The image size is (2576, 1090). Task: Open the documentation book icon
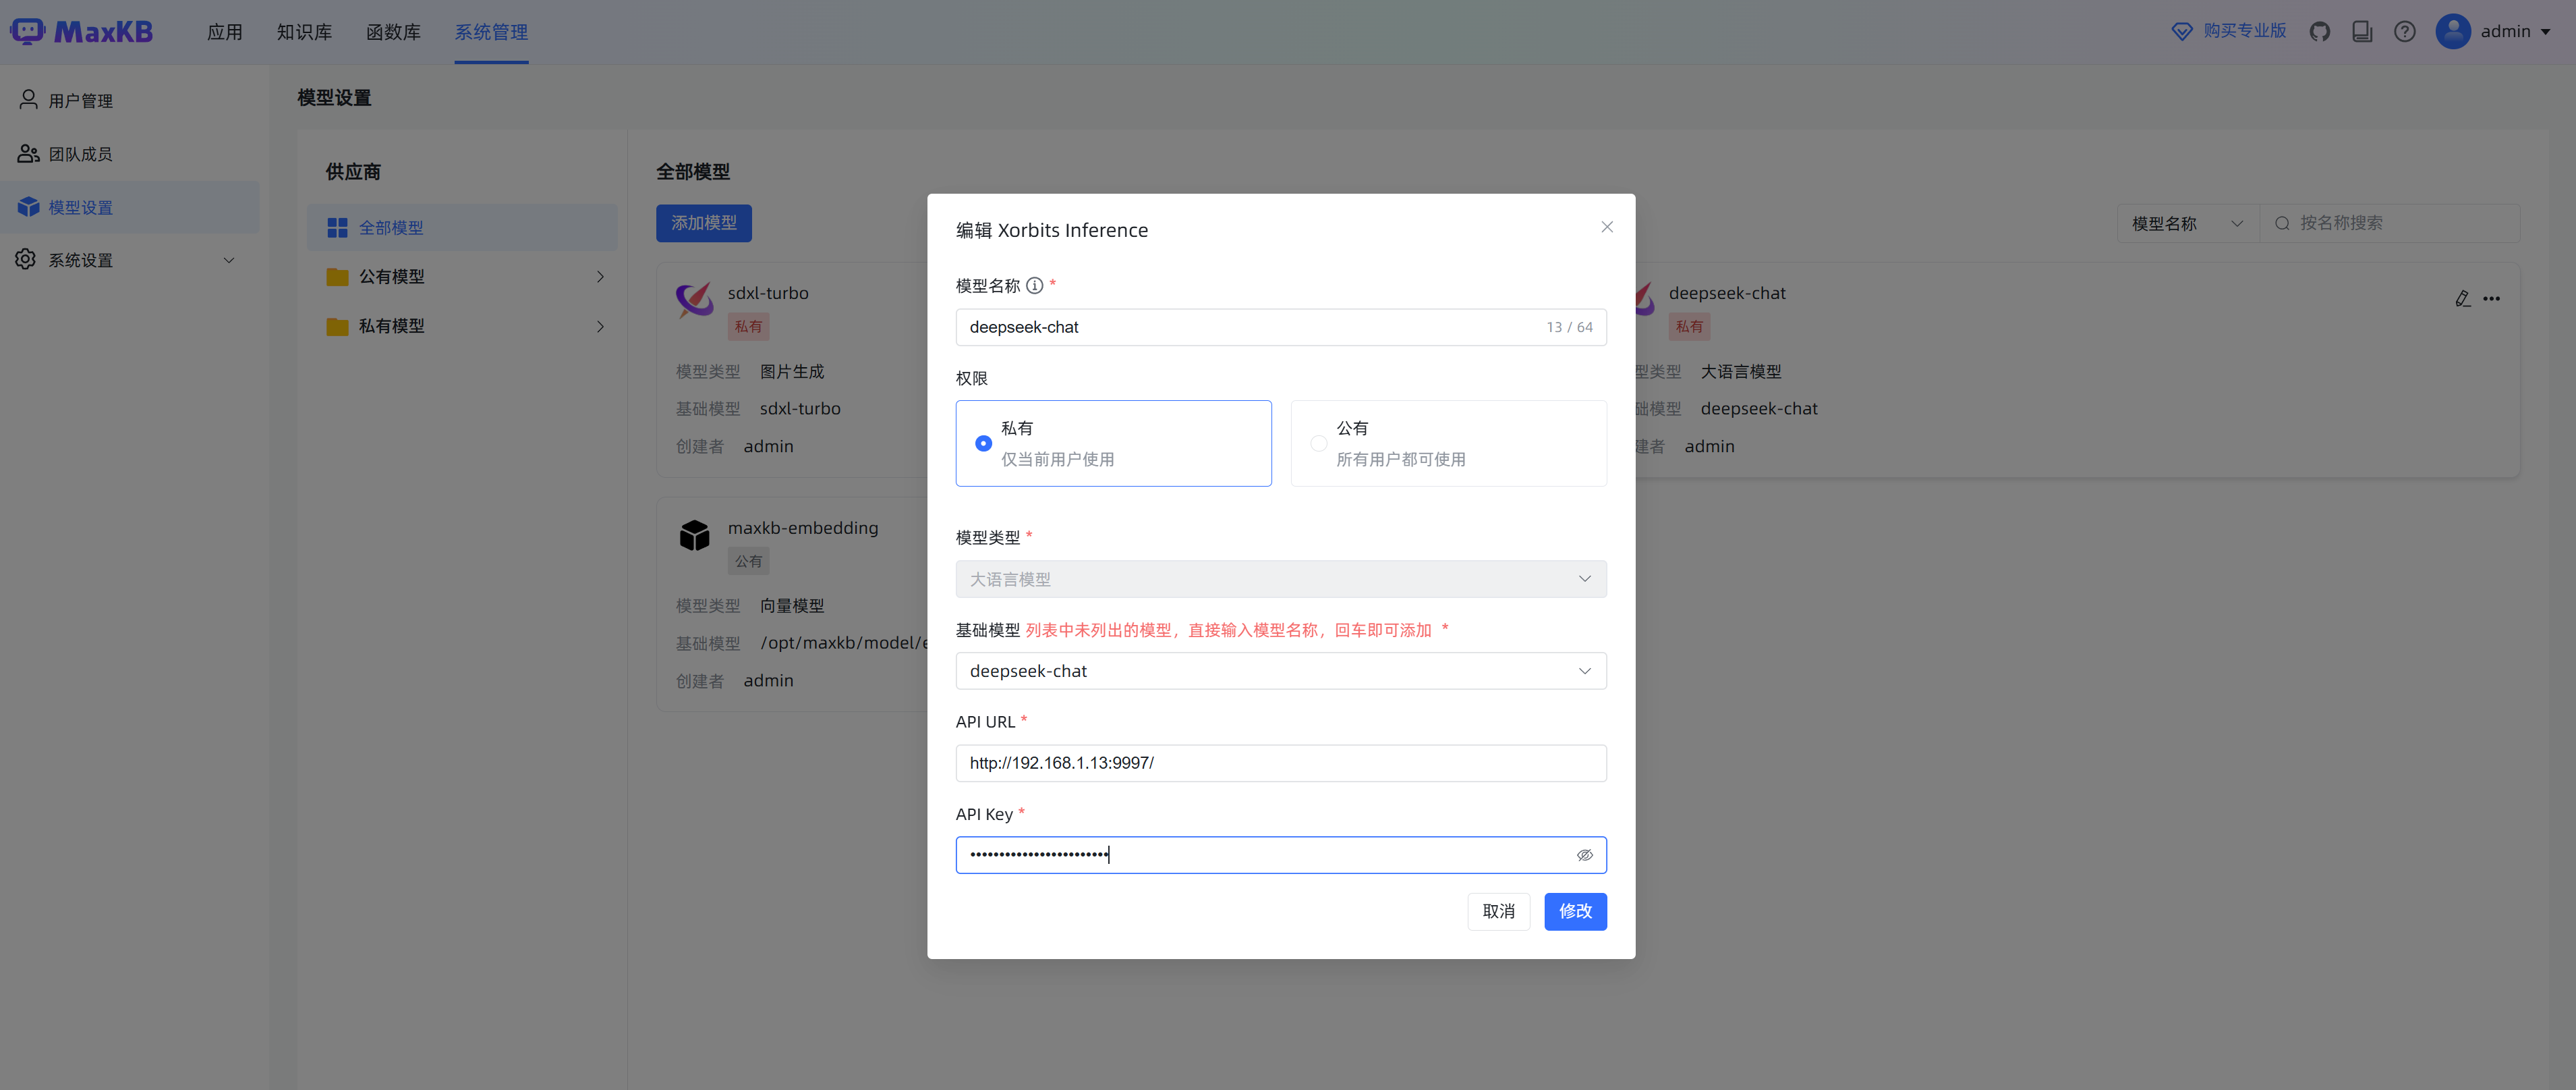pos(2362,32)
